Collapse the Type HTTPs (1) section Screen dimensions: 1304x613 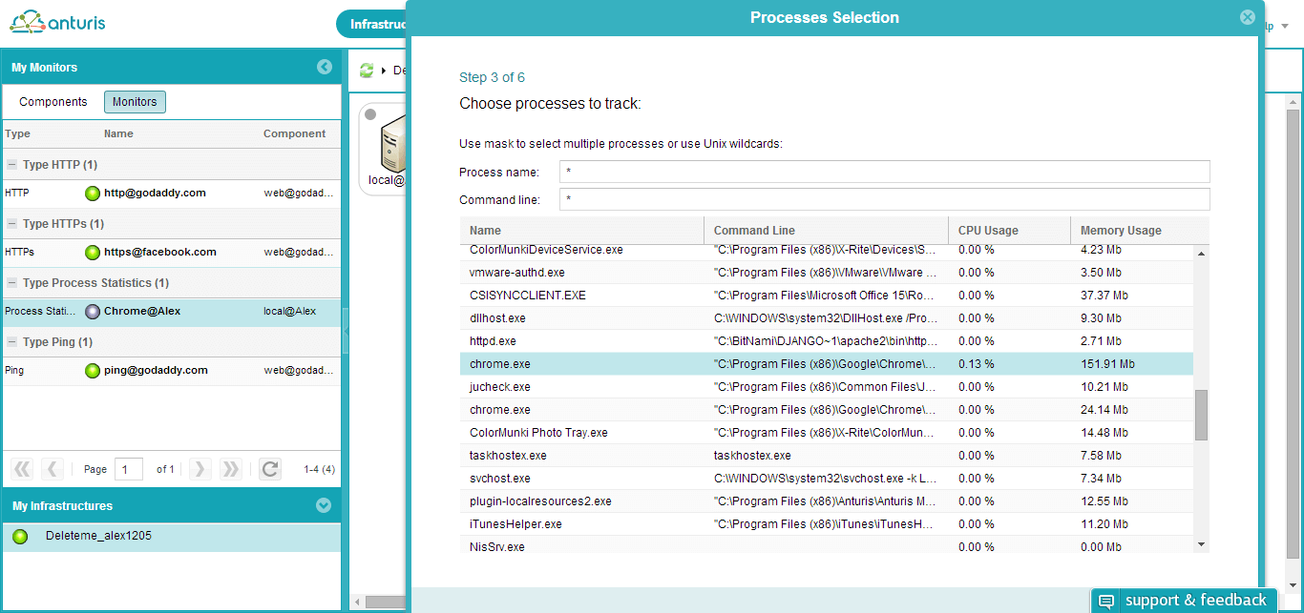(x=11, y=223)
